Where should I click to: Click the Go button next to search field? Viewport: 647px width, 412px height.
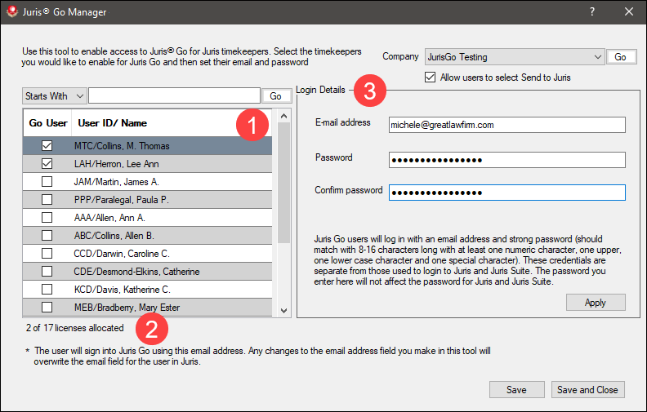(275, 96)
